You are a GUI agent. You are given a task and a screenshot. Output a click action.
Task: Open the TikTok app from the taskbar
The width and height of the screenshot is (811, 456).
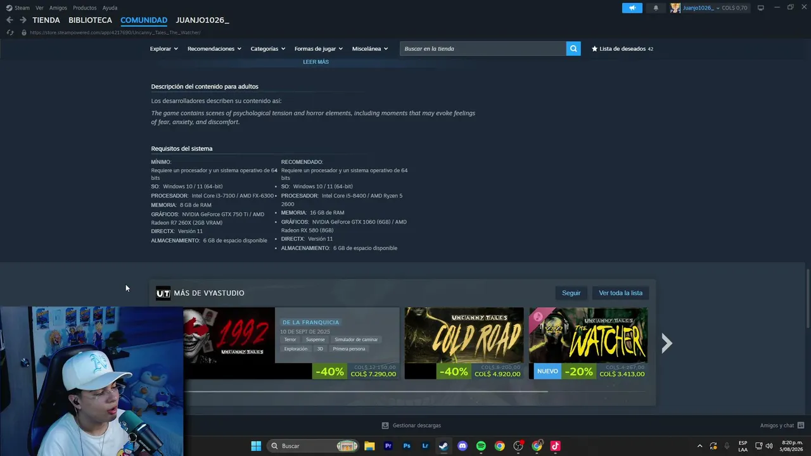pyautogui.click(x=555, y=446)
